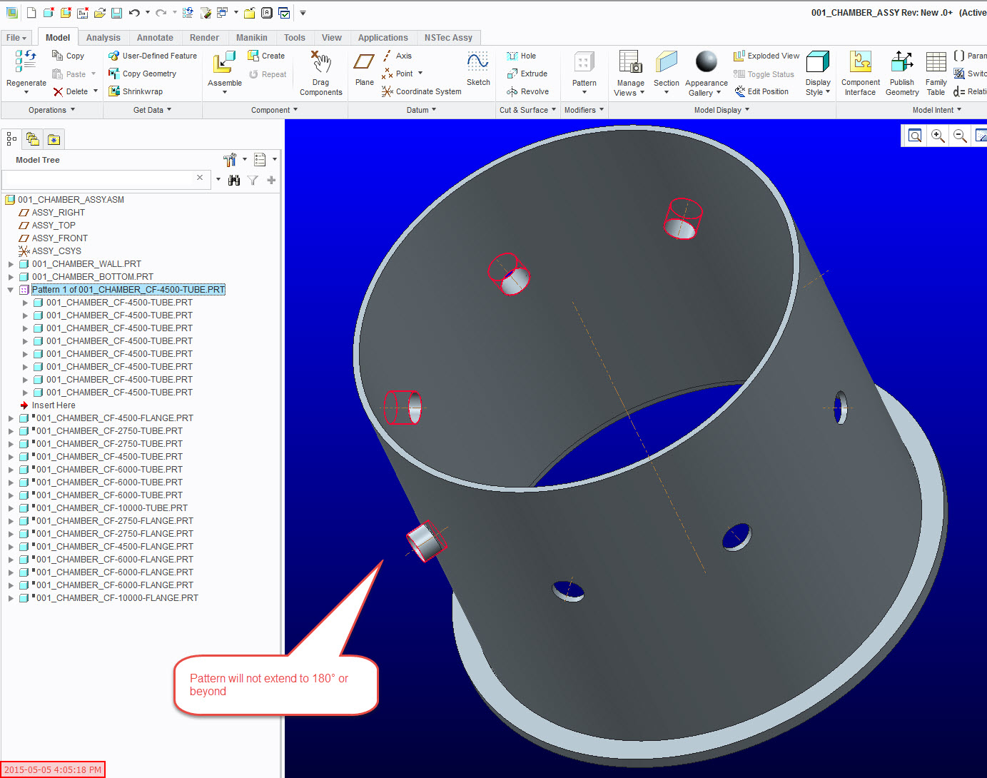Open the Family Table

(x=936, y=73)
